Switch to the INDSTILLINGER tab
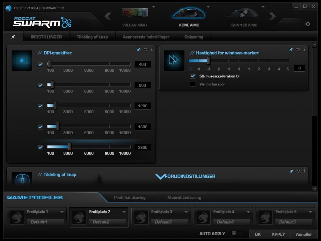Image resolution: width=321 pixels, height=241 pixels. tap(46, 37)
